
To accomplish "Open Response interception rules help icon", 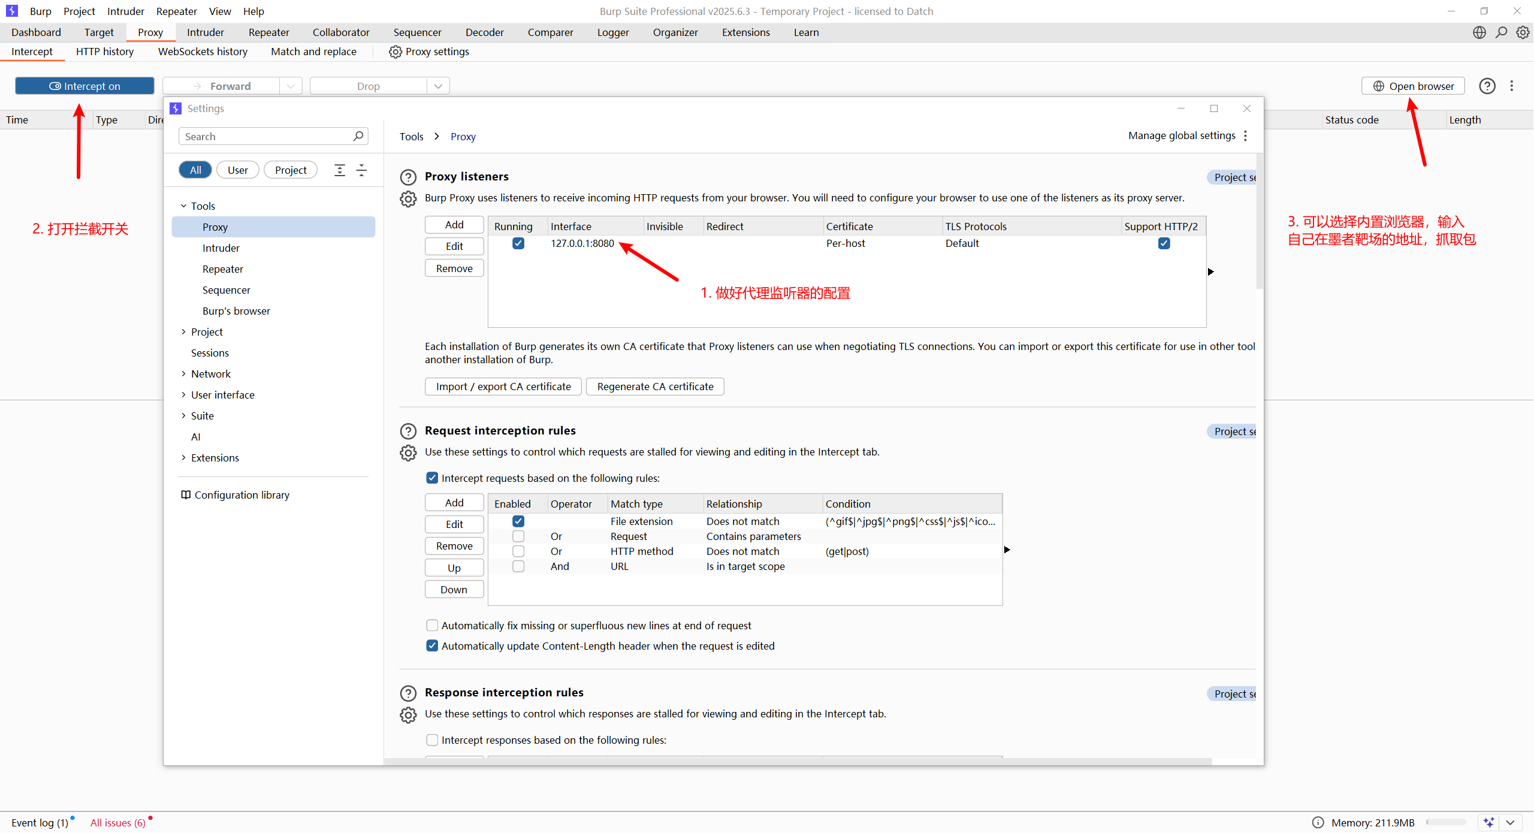I will point(408,693).
